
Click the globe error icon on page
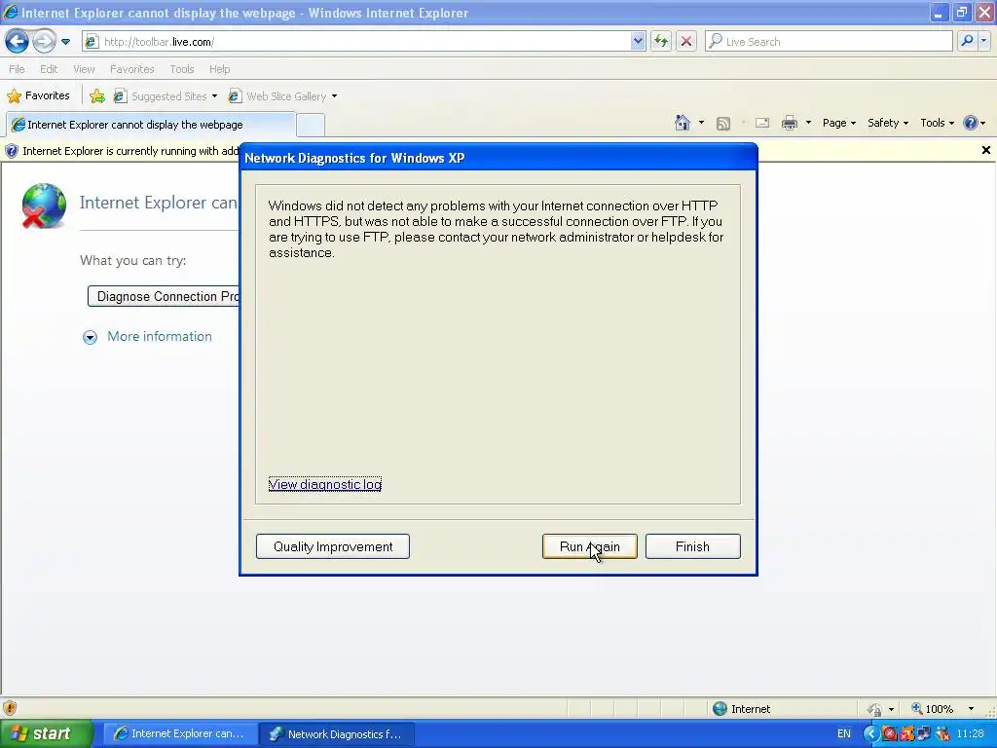[x=43, y=206]
